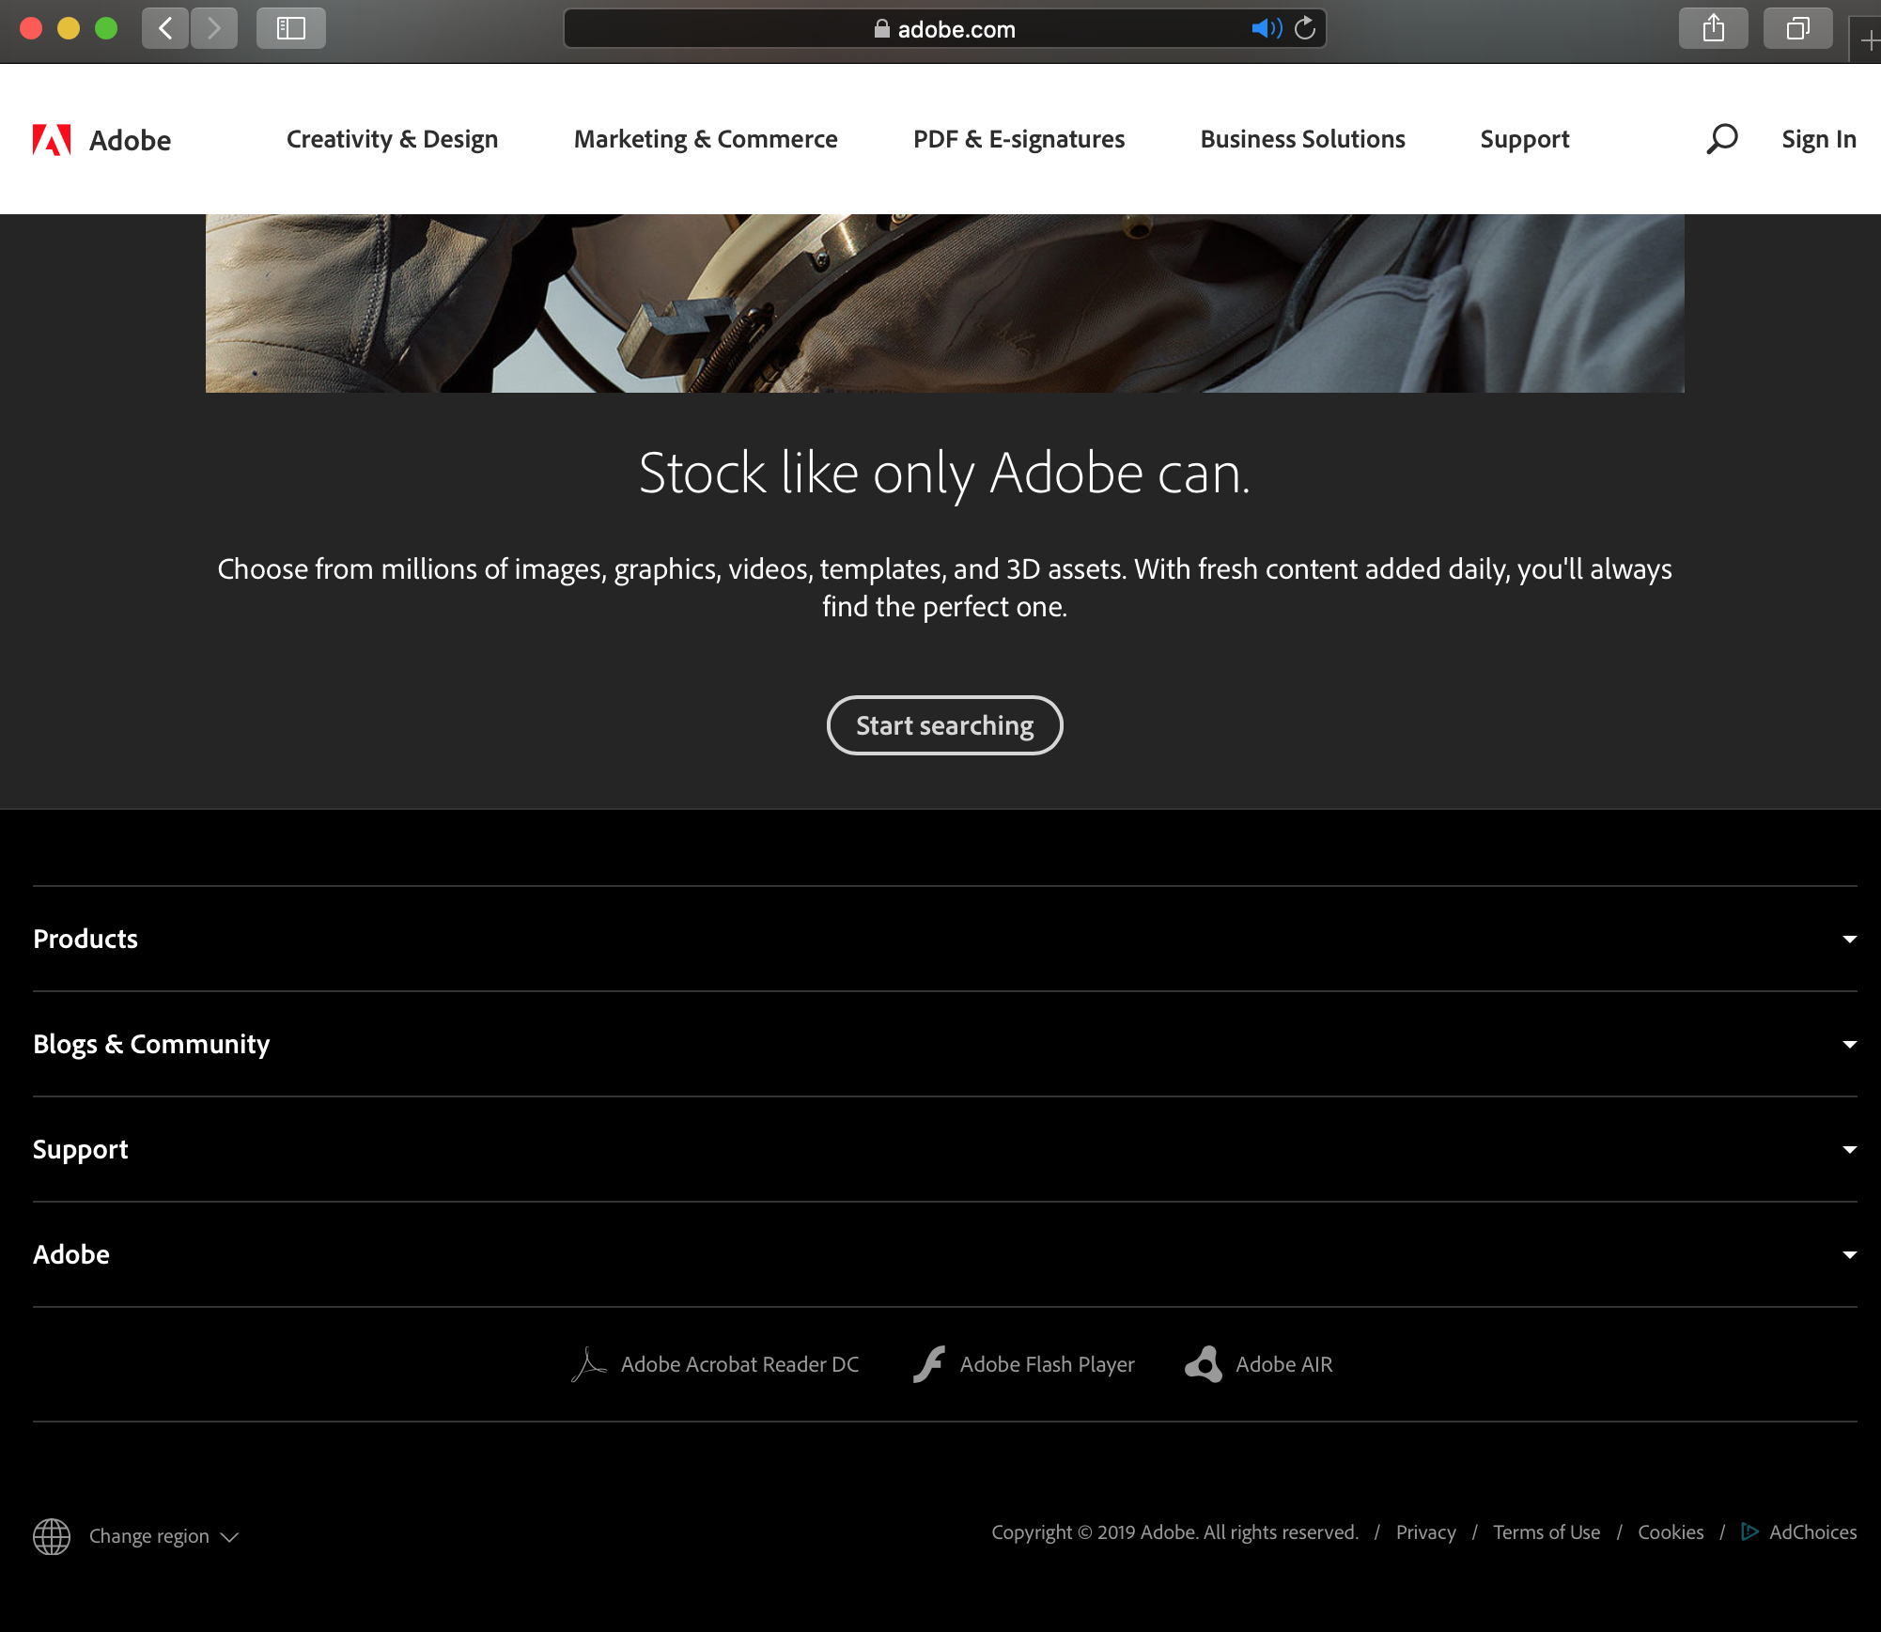Image resolution: width=1881 pixels, height=1632 pixels.
Task: Click the Flash Player icon
Action: coord(929,1364)
